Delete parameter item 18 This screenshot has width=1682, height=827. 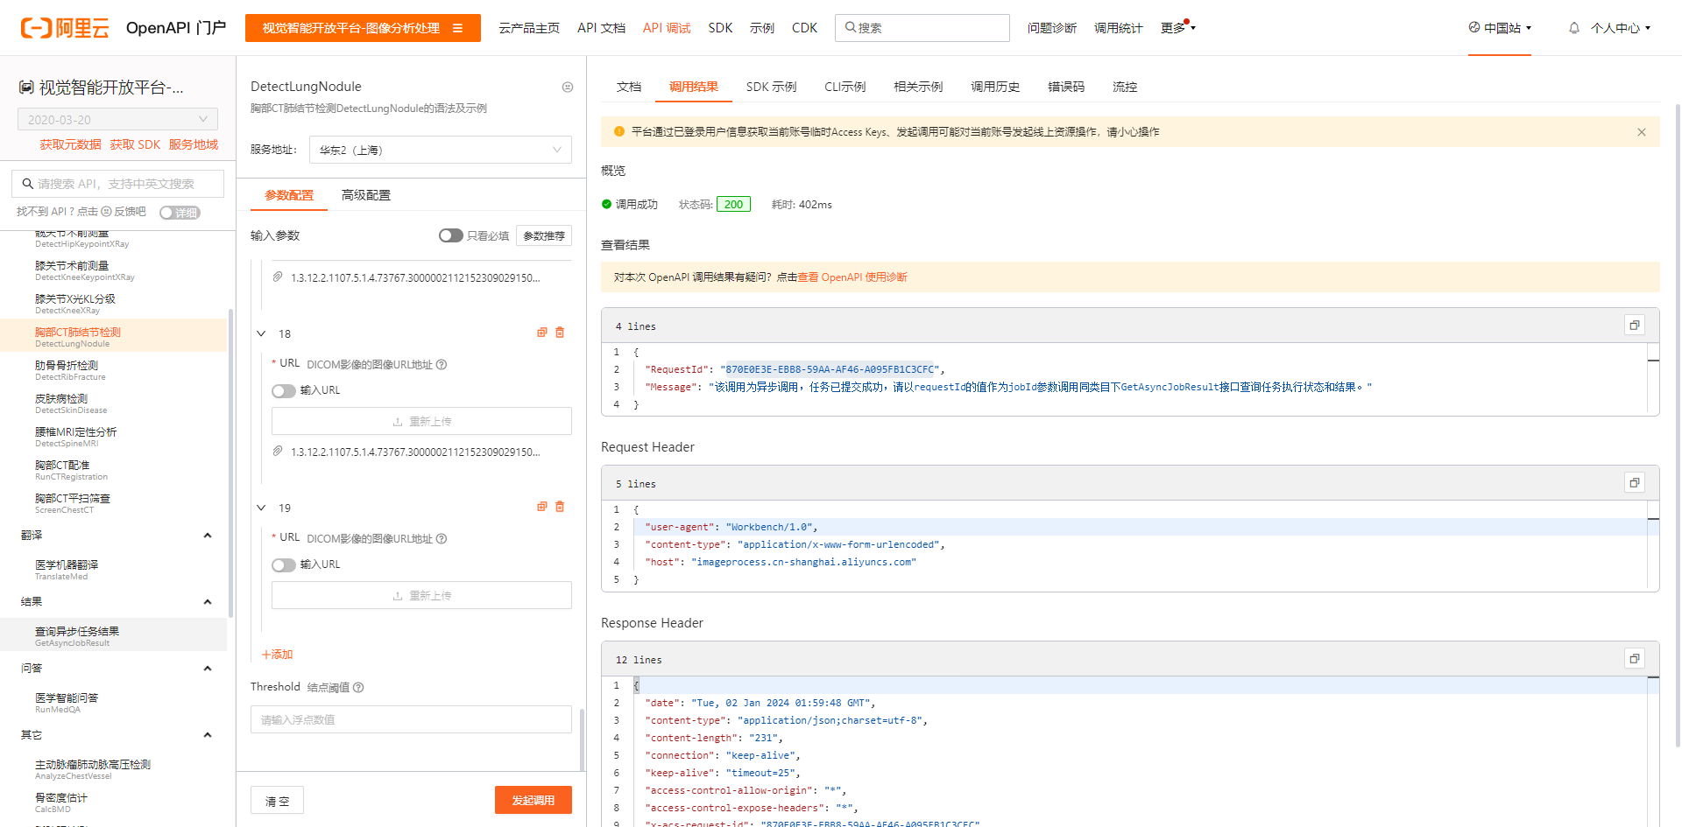[x=560, y=333]
